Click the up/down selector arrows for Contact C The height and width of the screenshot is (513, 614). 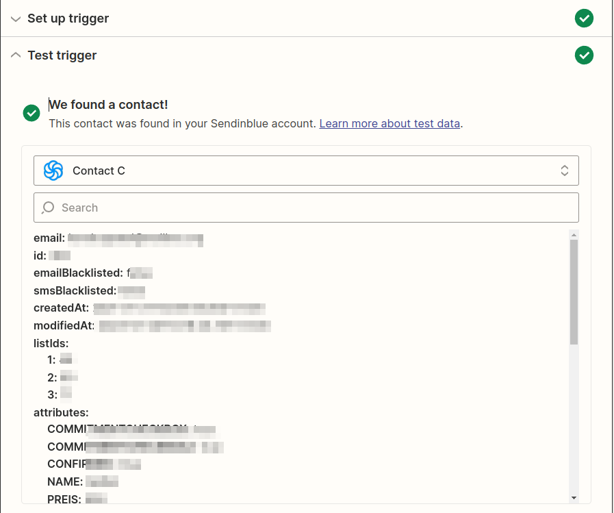[564, 171]
